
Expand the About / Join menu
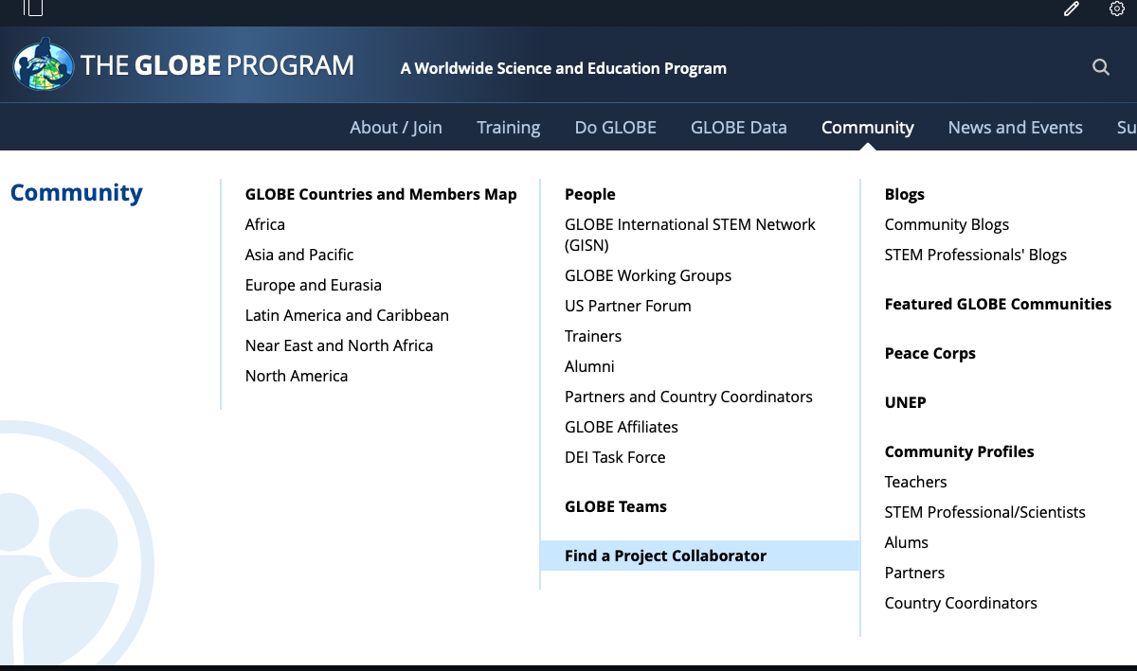(395, 128)
